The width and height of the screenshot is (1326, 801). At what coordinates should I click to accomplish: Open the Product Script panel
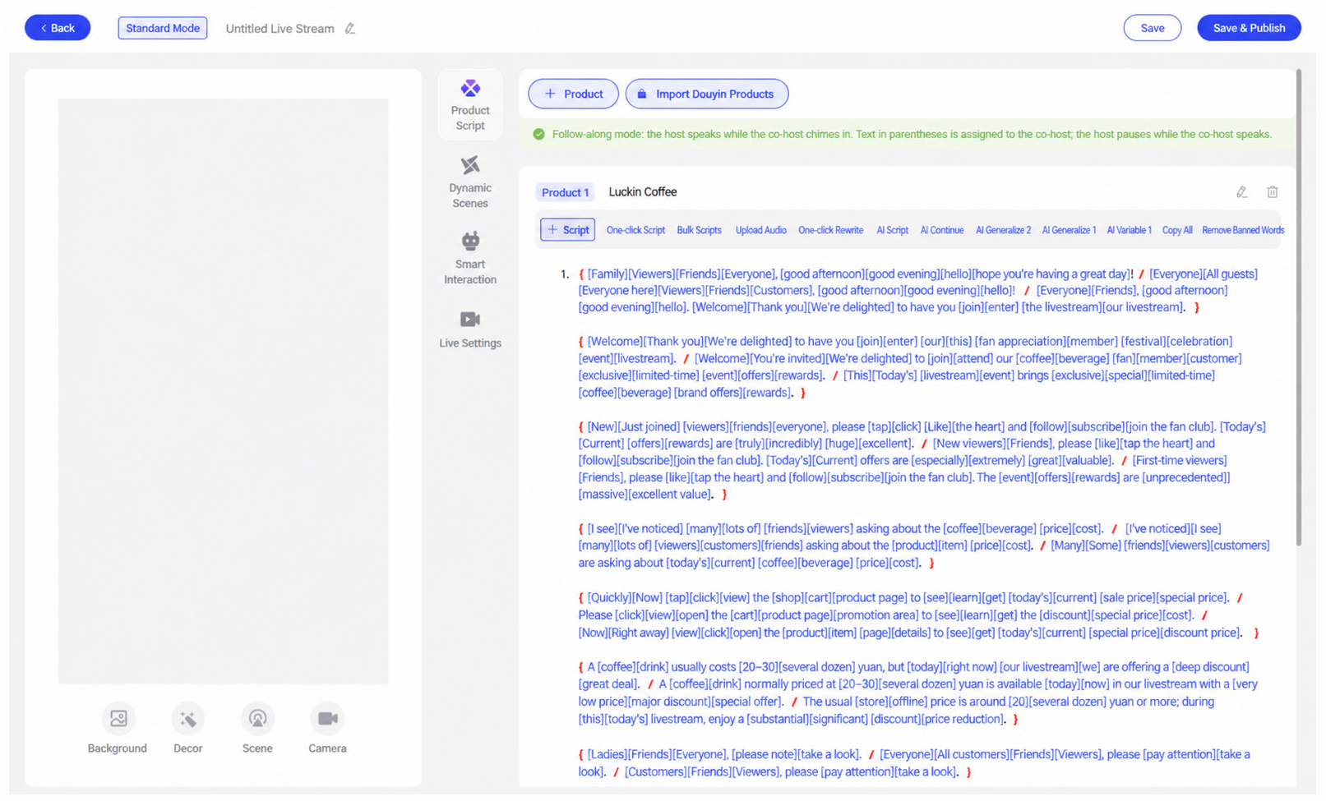pos(469,106)
